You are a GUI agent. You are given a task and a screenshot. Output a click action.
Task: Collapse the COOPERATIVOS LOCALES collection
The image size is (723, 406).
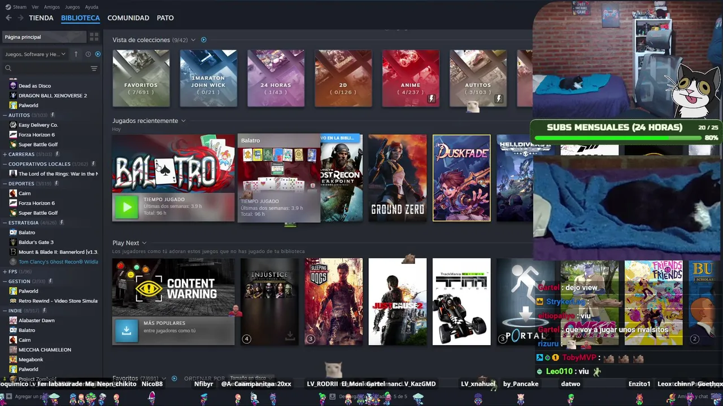pos(5,164)
